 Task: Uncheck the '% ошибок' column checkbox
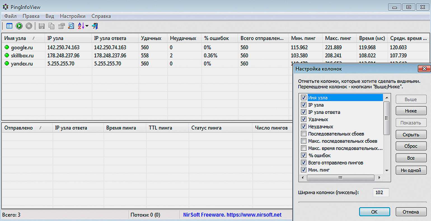(x=304, y=155)
